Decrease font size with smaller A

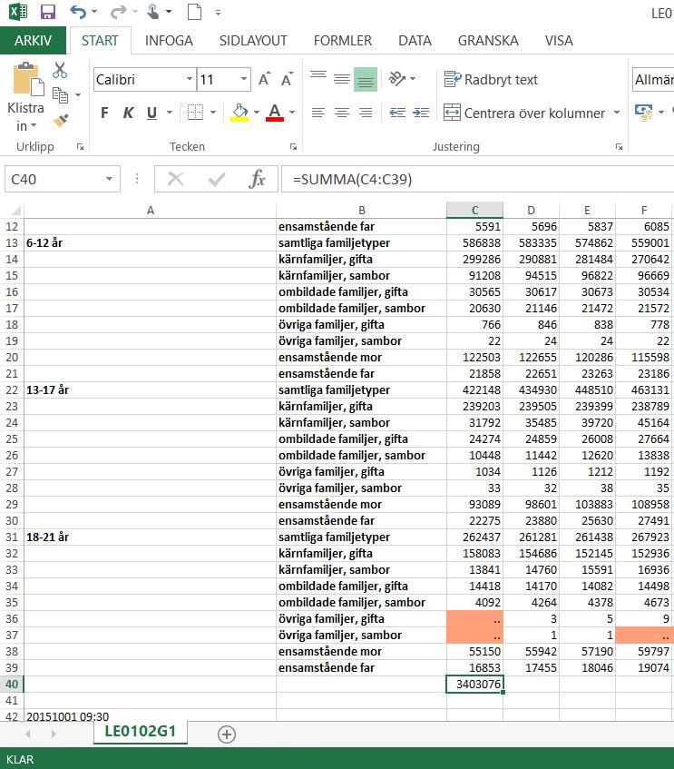coord(287,79)
